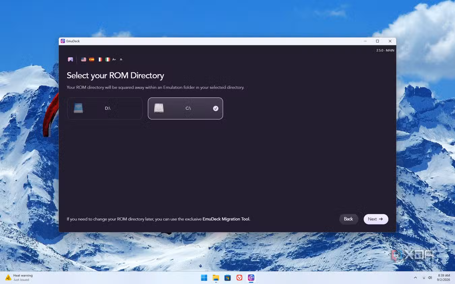Click the Next button

pyautogui.click(x=376, y=219)
